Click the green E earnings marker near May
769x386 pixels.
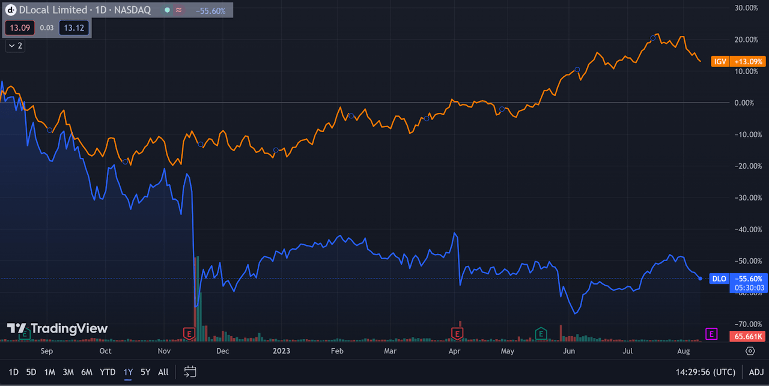point(541,333)
